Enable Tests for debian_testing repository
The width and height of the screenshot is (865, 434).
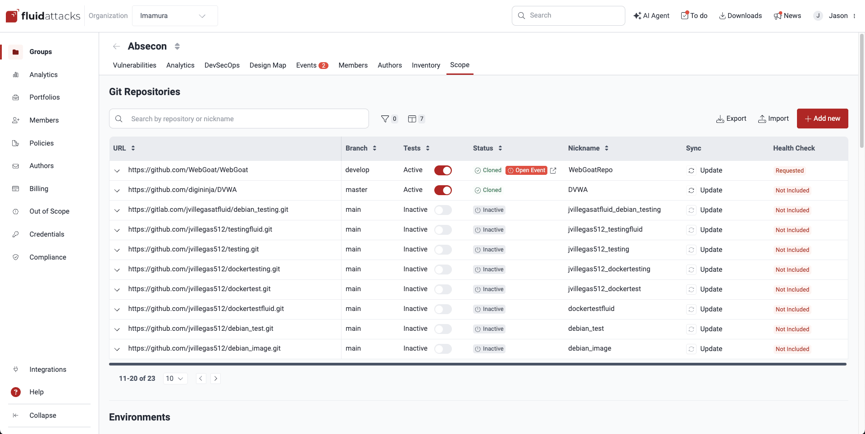[x=443, y=210]
